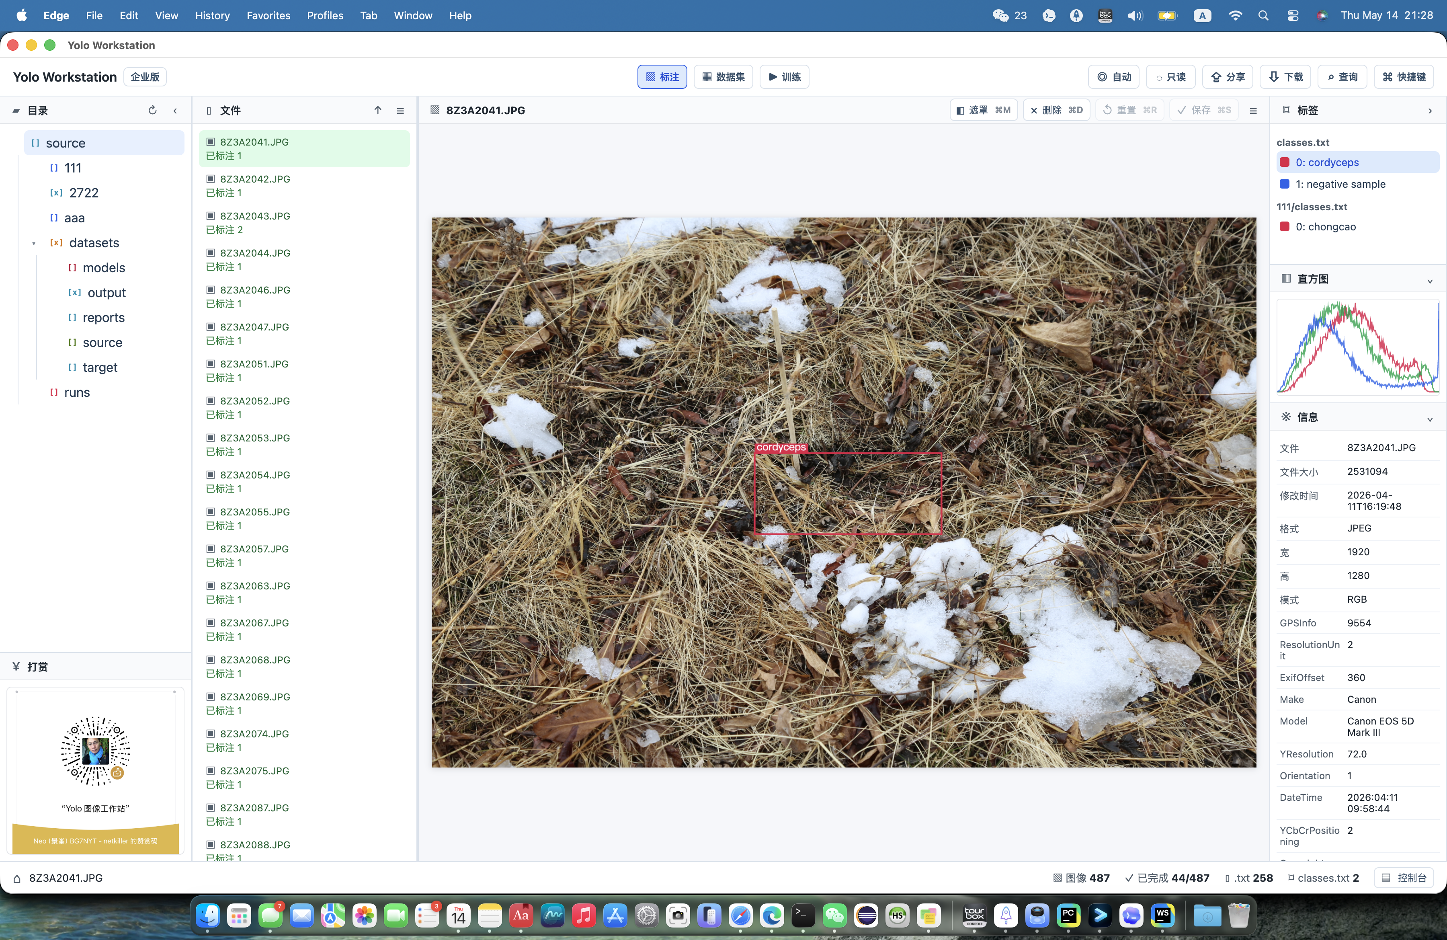Collapse the 目录 panel with the left chevron
The height and width of the screenshot is (940, 1447).
click(175, 111)
